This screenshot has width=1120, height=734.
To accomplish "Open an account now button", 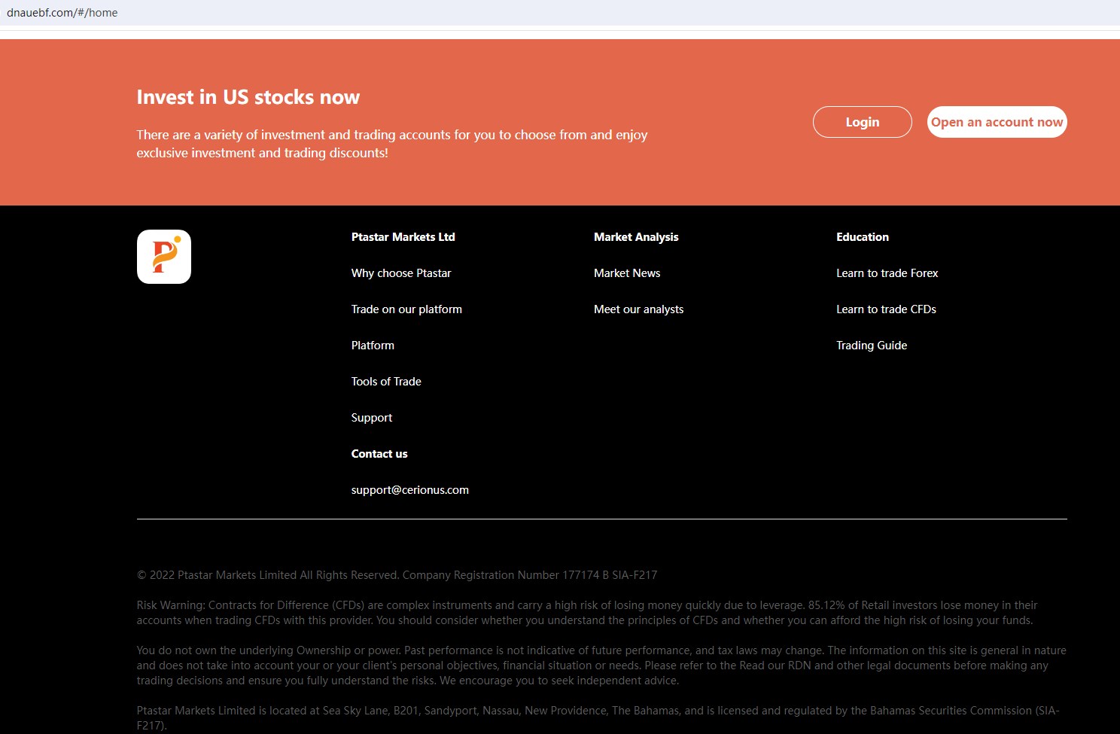I will (997, 122).
